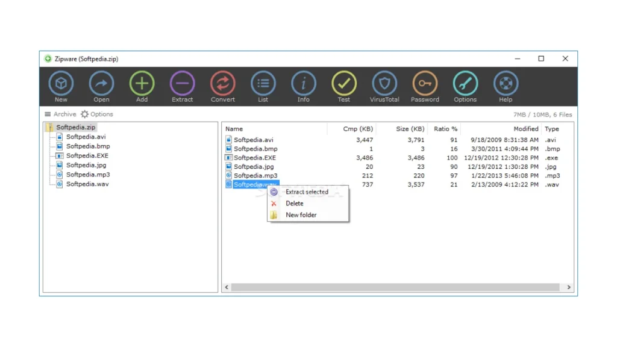Select Softpedia.mp3 row in file list
Viewport: 617px width, 347px height.
[398, 175]
